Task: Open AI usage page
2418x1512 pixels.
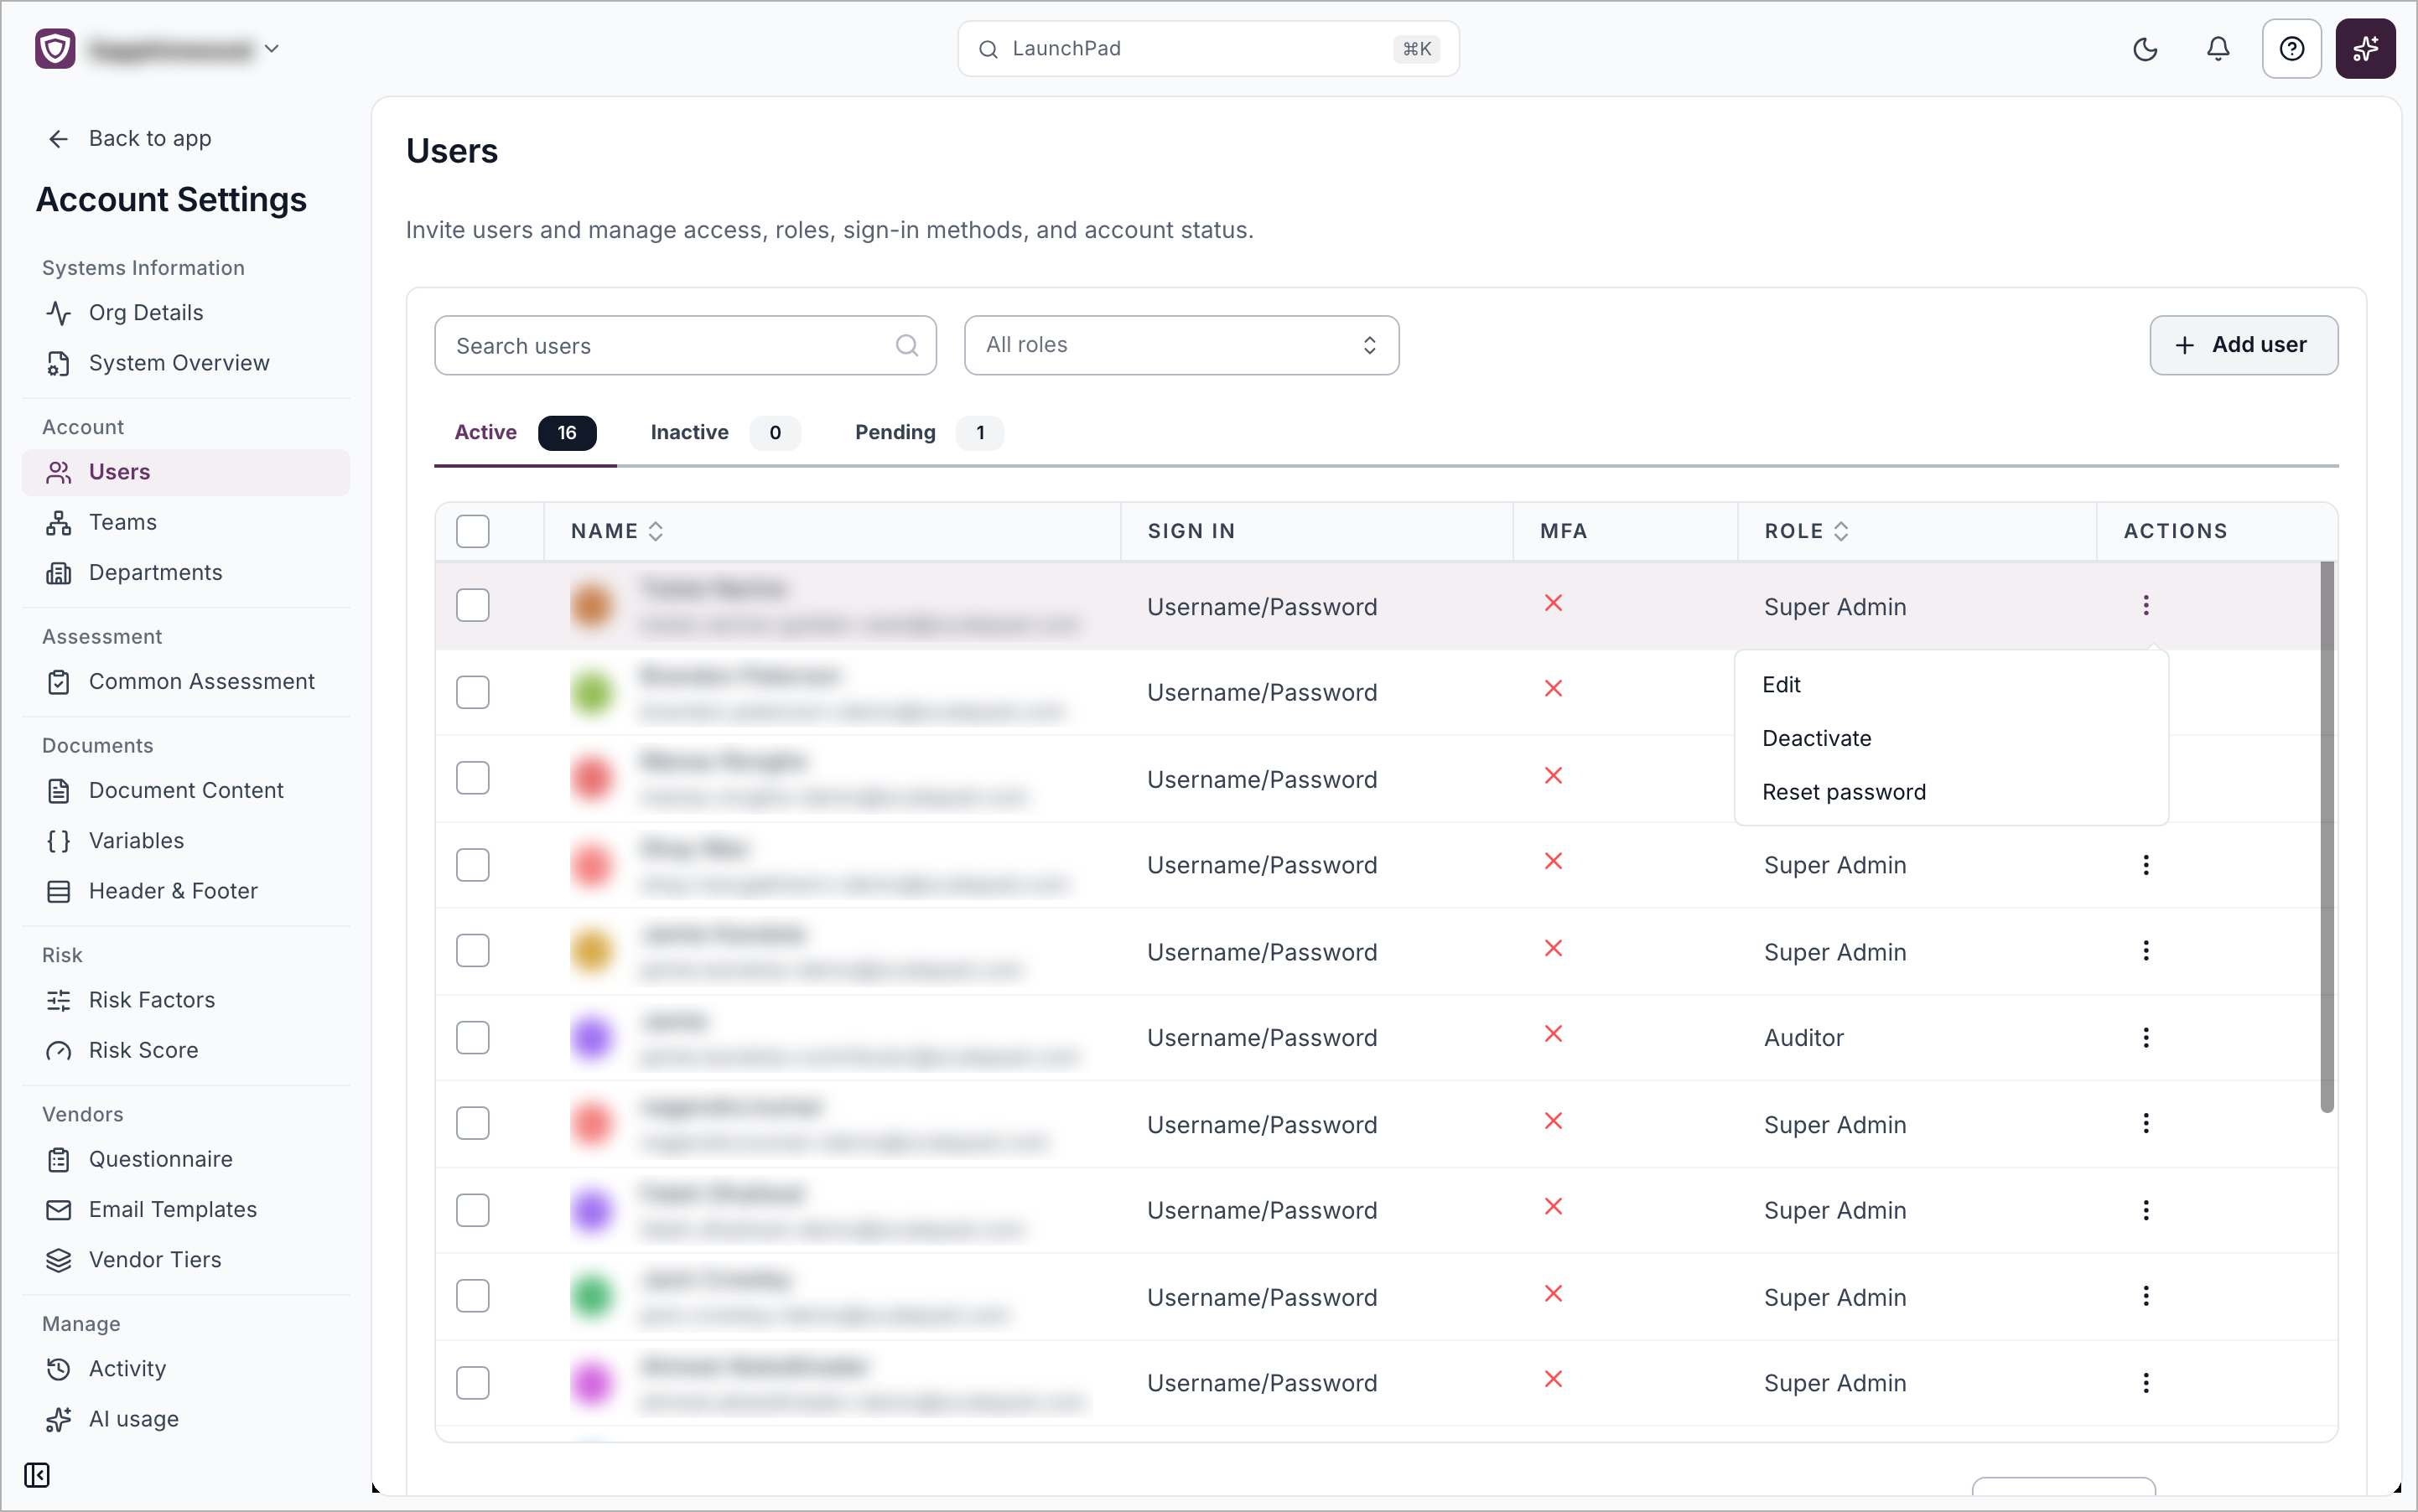Action: (x=186, y=1419)
